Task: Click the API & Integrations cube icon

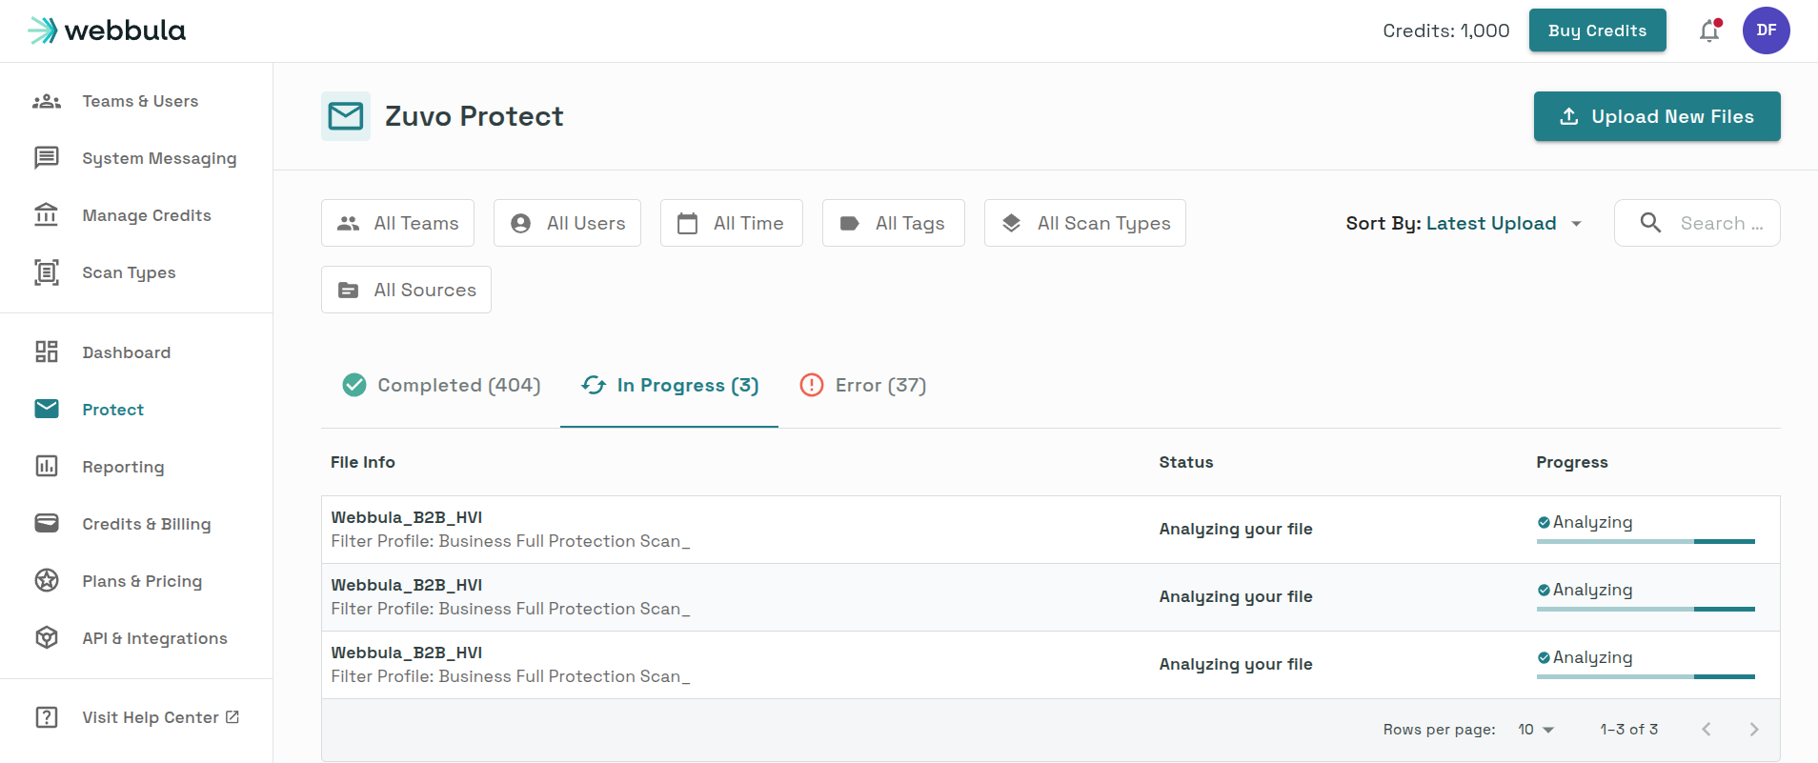Action: 47,638
